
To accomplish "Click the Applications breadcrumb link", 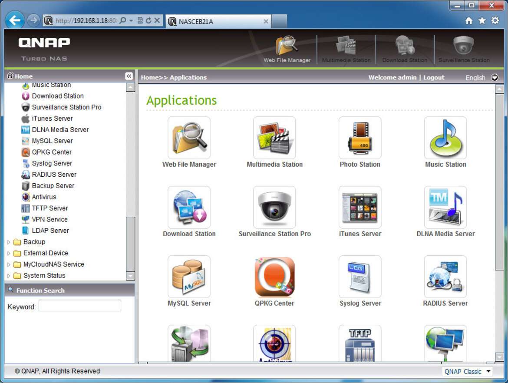I will tap(188, 77).
